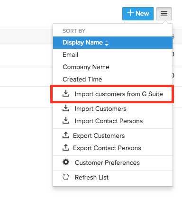Sort the list by Company Name
182x207 pixels.
(x=113, y=67)
